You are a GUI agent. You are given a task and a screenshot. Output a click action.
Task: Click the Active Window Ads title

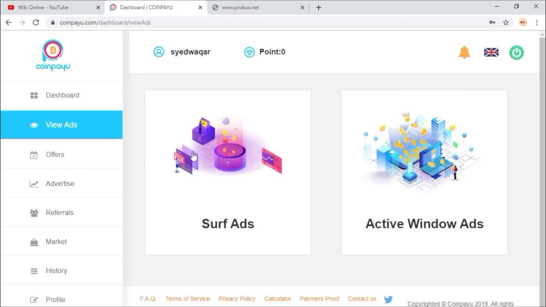coord(424,224)
